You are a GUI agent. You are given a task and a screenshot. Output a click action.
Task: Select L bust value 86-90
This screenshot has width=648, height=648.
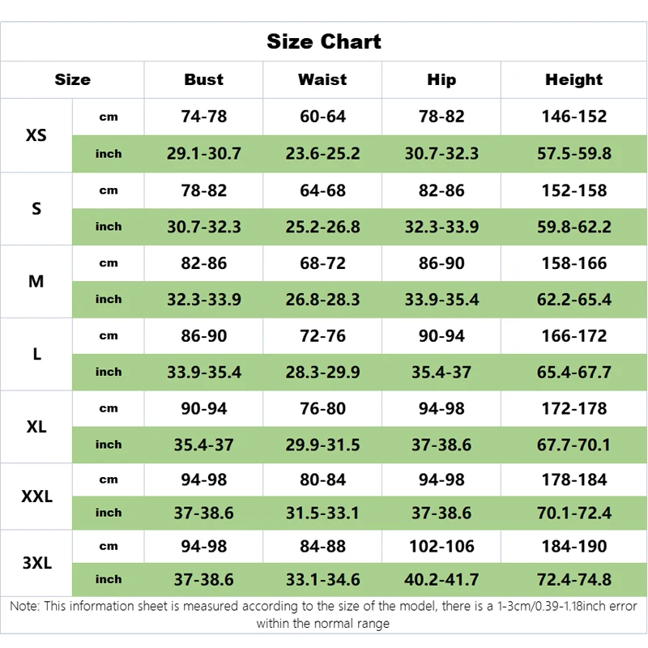pos(204,336)
